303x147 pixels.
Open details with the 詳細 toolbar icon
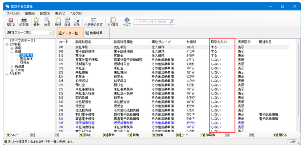[67, 22]
